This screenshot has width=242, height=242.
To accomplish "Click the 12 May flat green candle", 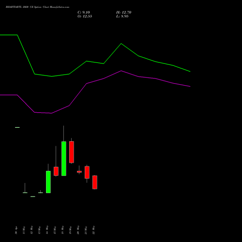I will click(x=33, y=197).
